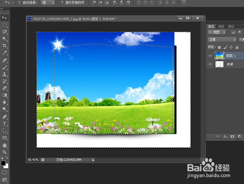Screen dimensions: 244x184
Task: Select the Blur (water drop) tool
Action: coord(5,102)
